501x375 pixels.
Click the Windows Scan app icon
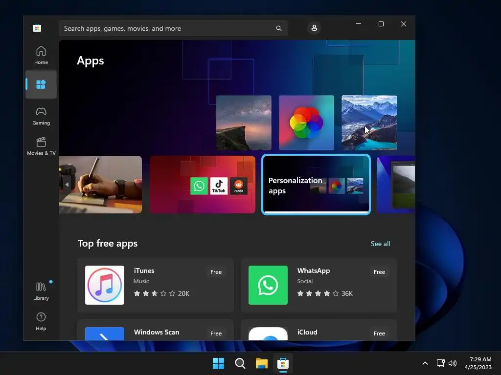pos(105,333)
